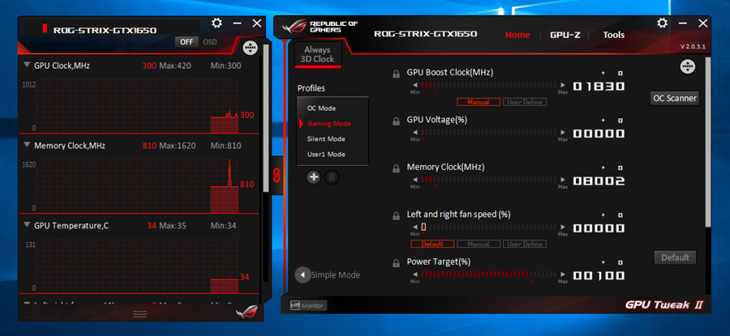This screenshot has width=730, height=336.
Task: Decrease GPU Voltage with left arrow
Action: [414, 133]
